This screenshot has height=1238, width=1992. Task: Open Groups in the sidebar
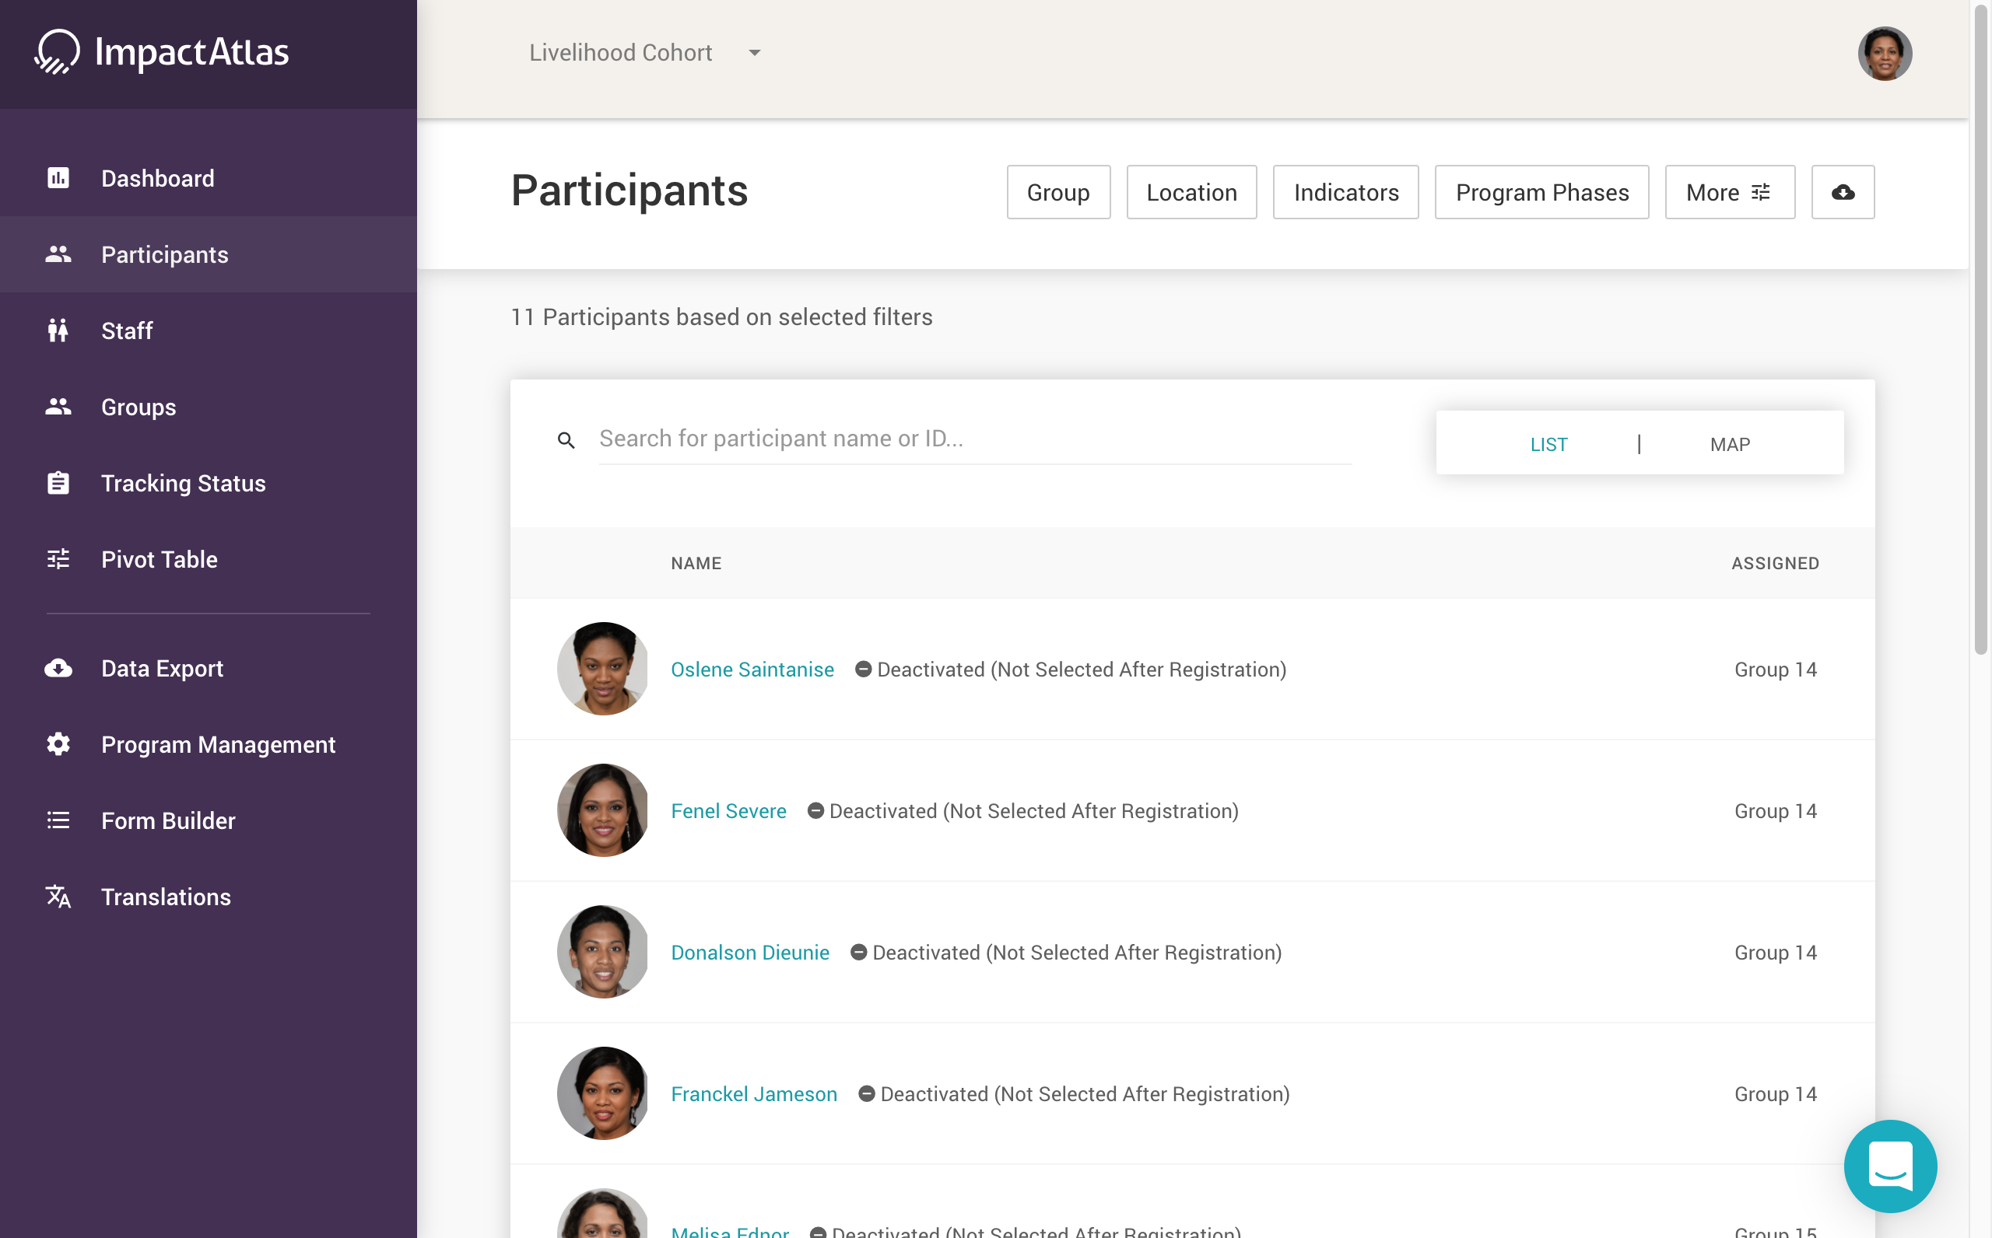139,407
